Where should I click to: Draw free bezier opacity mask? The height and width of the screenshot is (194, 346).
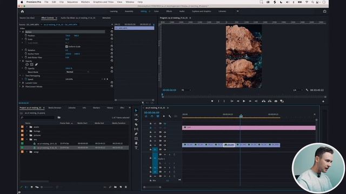click(x=36, y=65)
